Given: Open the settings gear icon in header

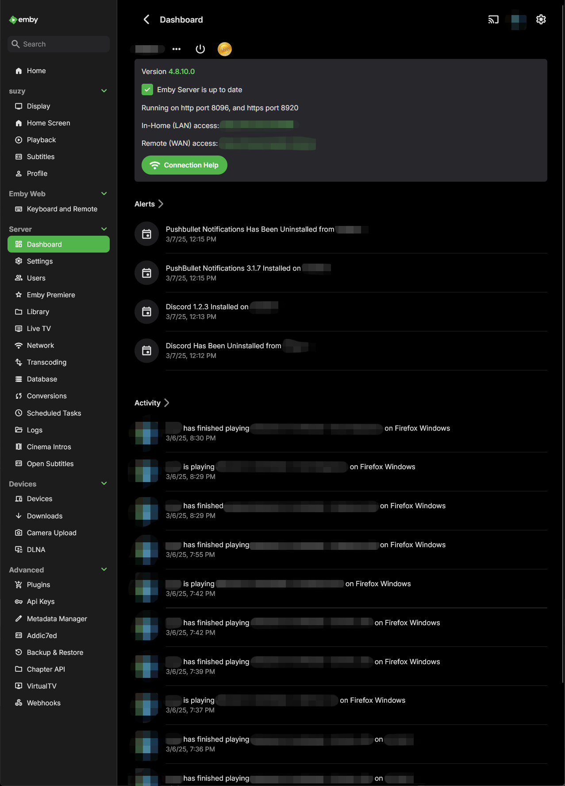Looking at the screenshot, I should coord(541,19).
